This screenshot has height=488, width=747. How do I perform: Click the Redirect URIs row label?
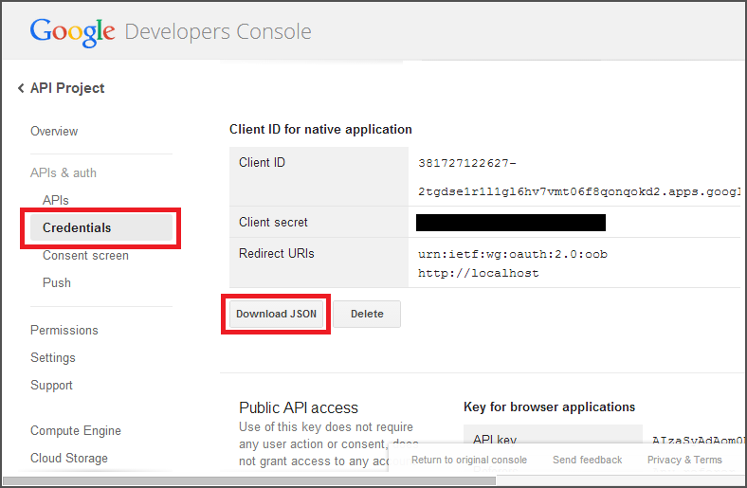pos(277,253)
